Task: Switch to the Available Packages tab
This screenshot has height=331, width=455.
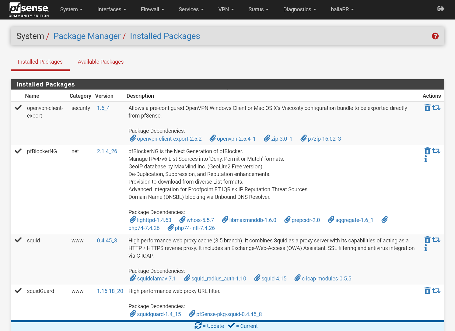Action: pyautogui.click(x=100, y=62)
